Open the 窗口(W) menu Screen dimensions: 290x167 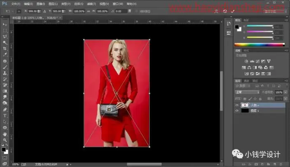118,4
